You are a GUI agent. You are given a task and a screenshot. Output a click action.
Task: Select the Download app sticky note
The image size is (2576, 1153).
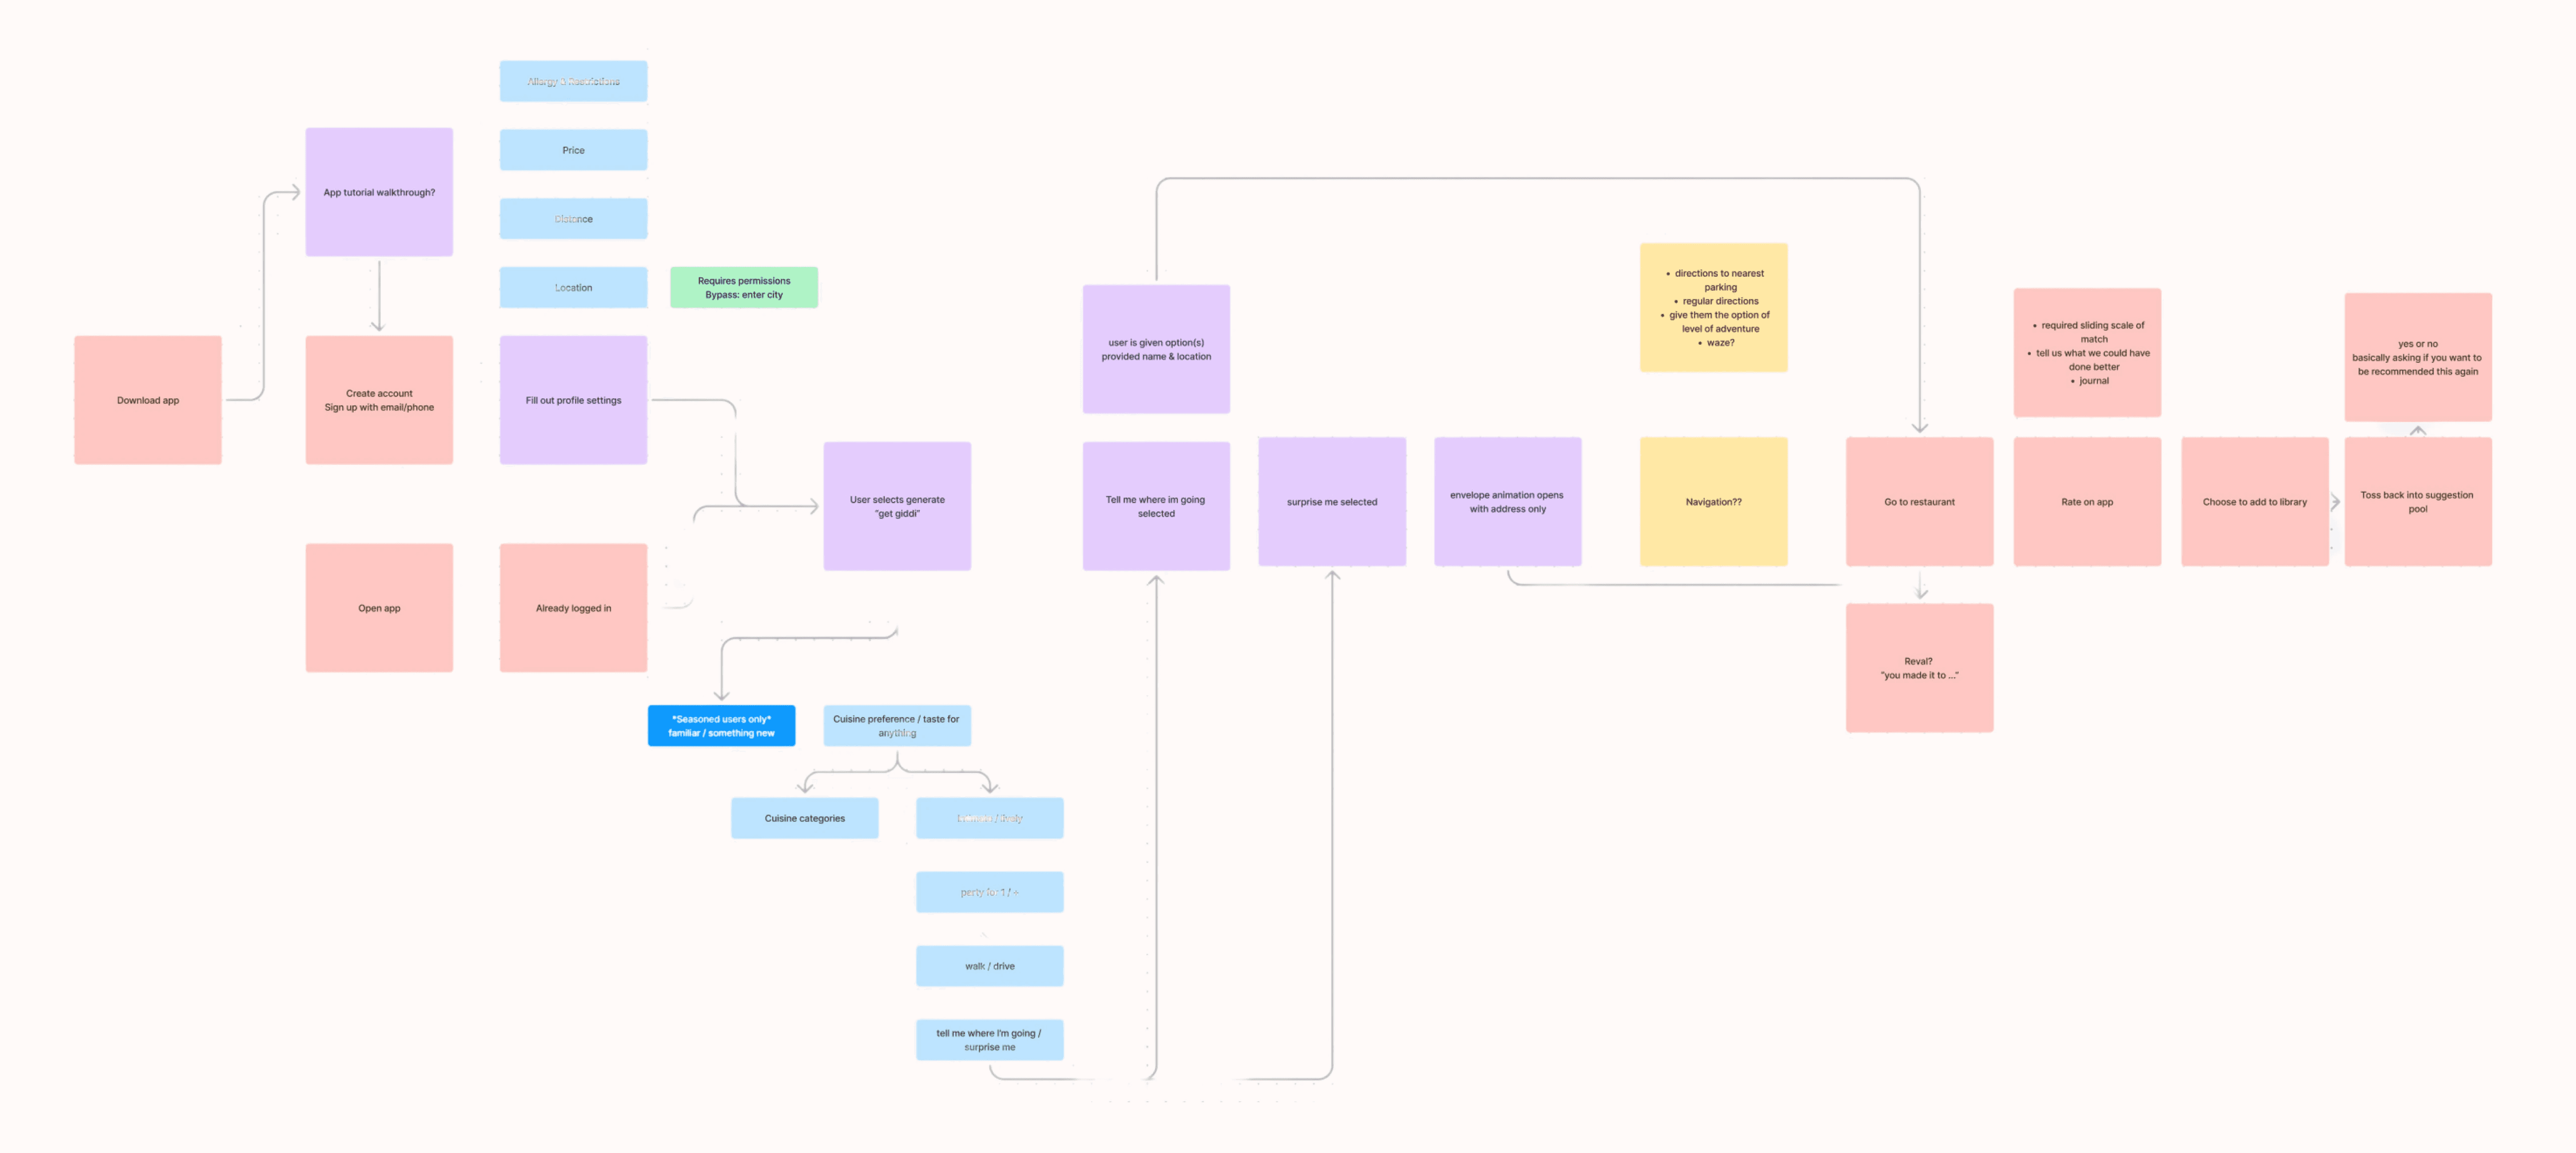[x=148, y=400]
